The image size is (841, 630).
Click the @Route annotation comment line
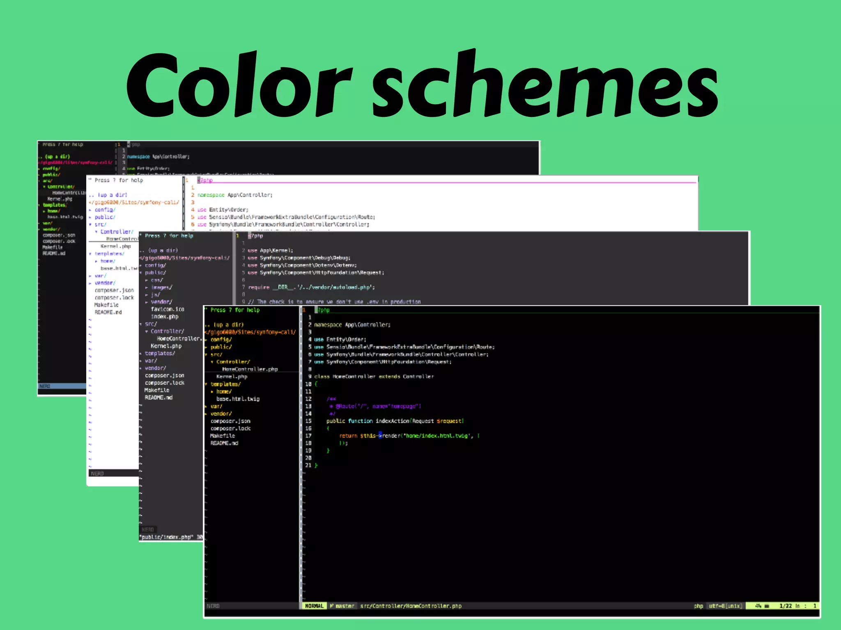pos(376,406)
